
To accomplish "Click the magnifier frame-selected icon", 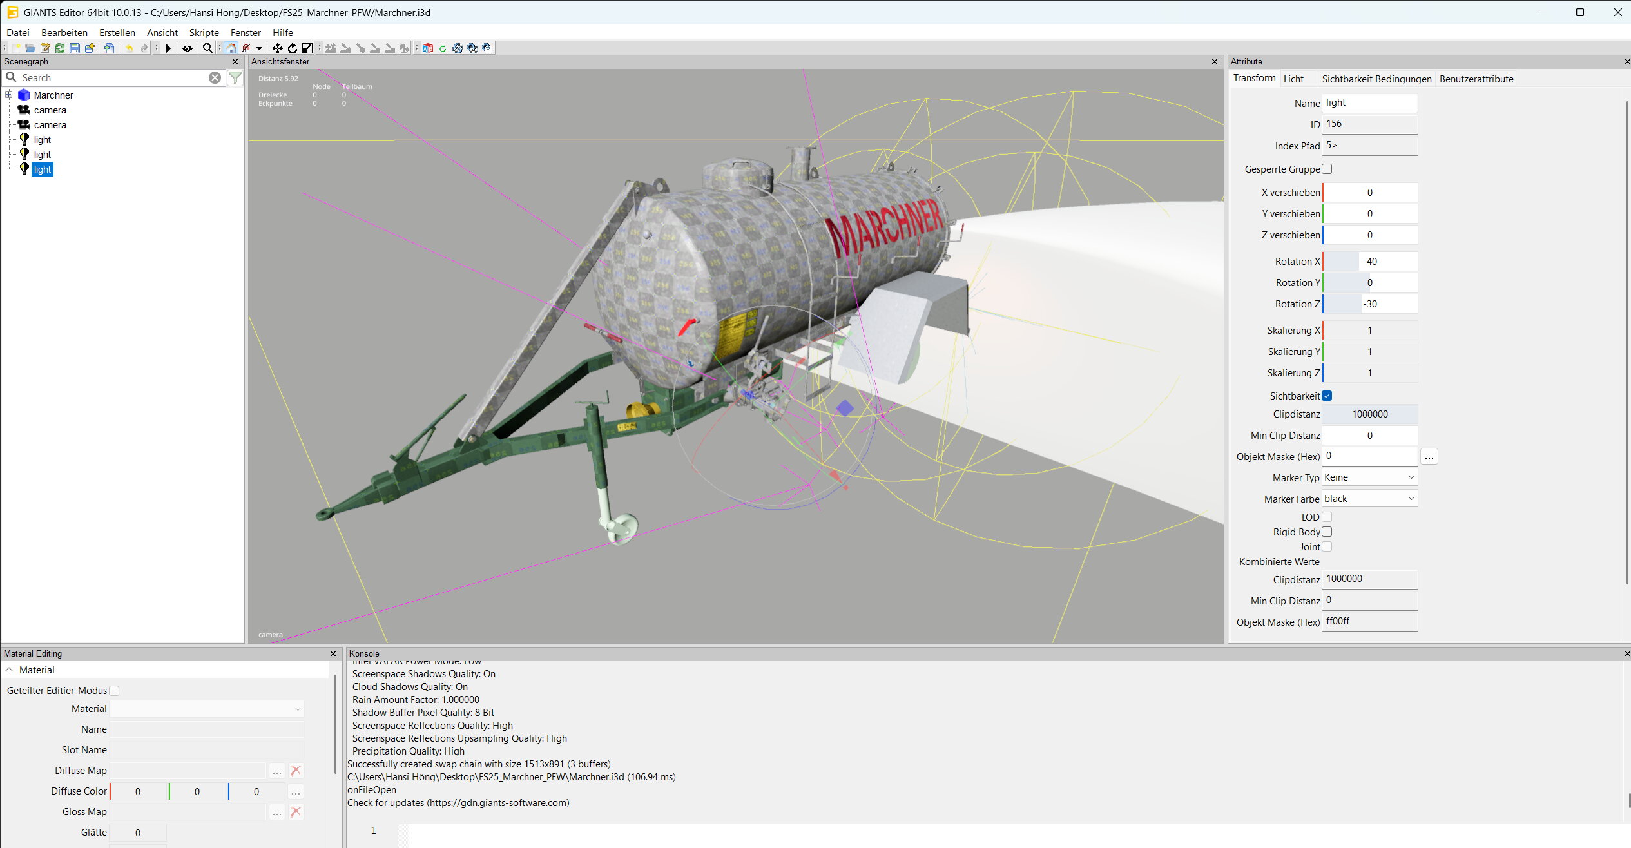I will [207, 48].
